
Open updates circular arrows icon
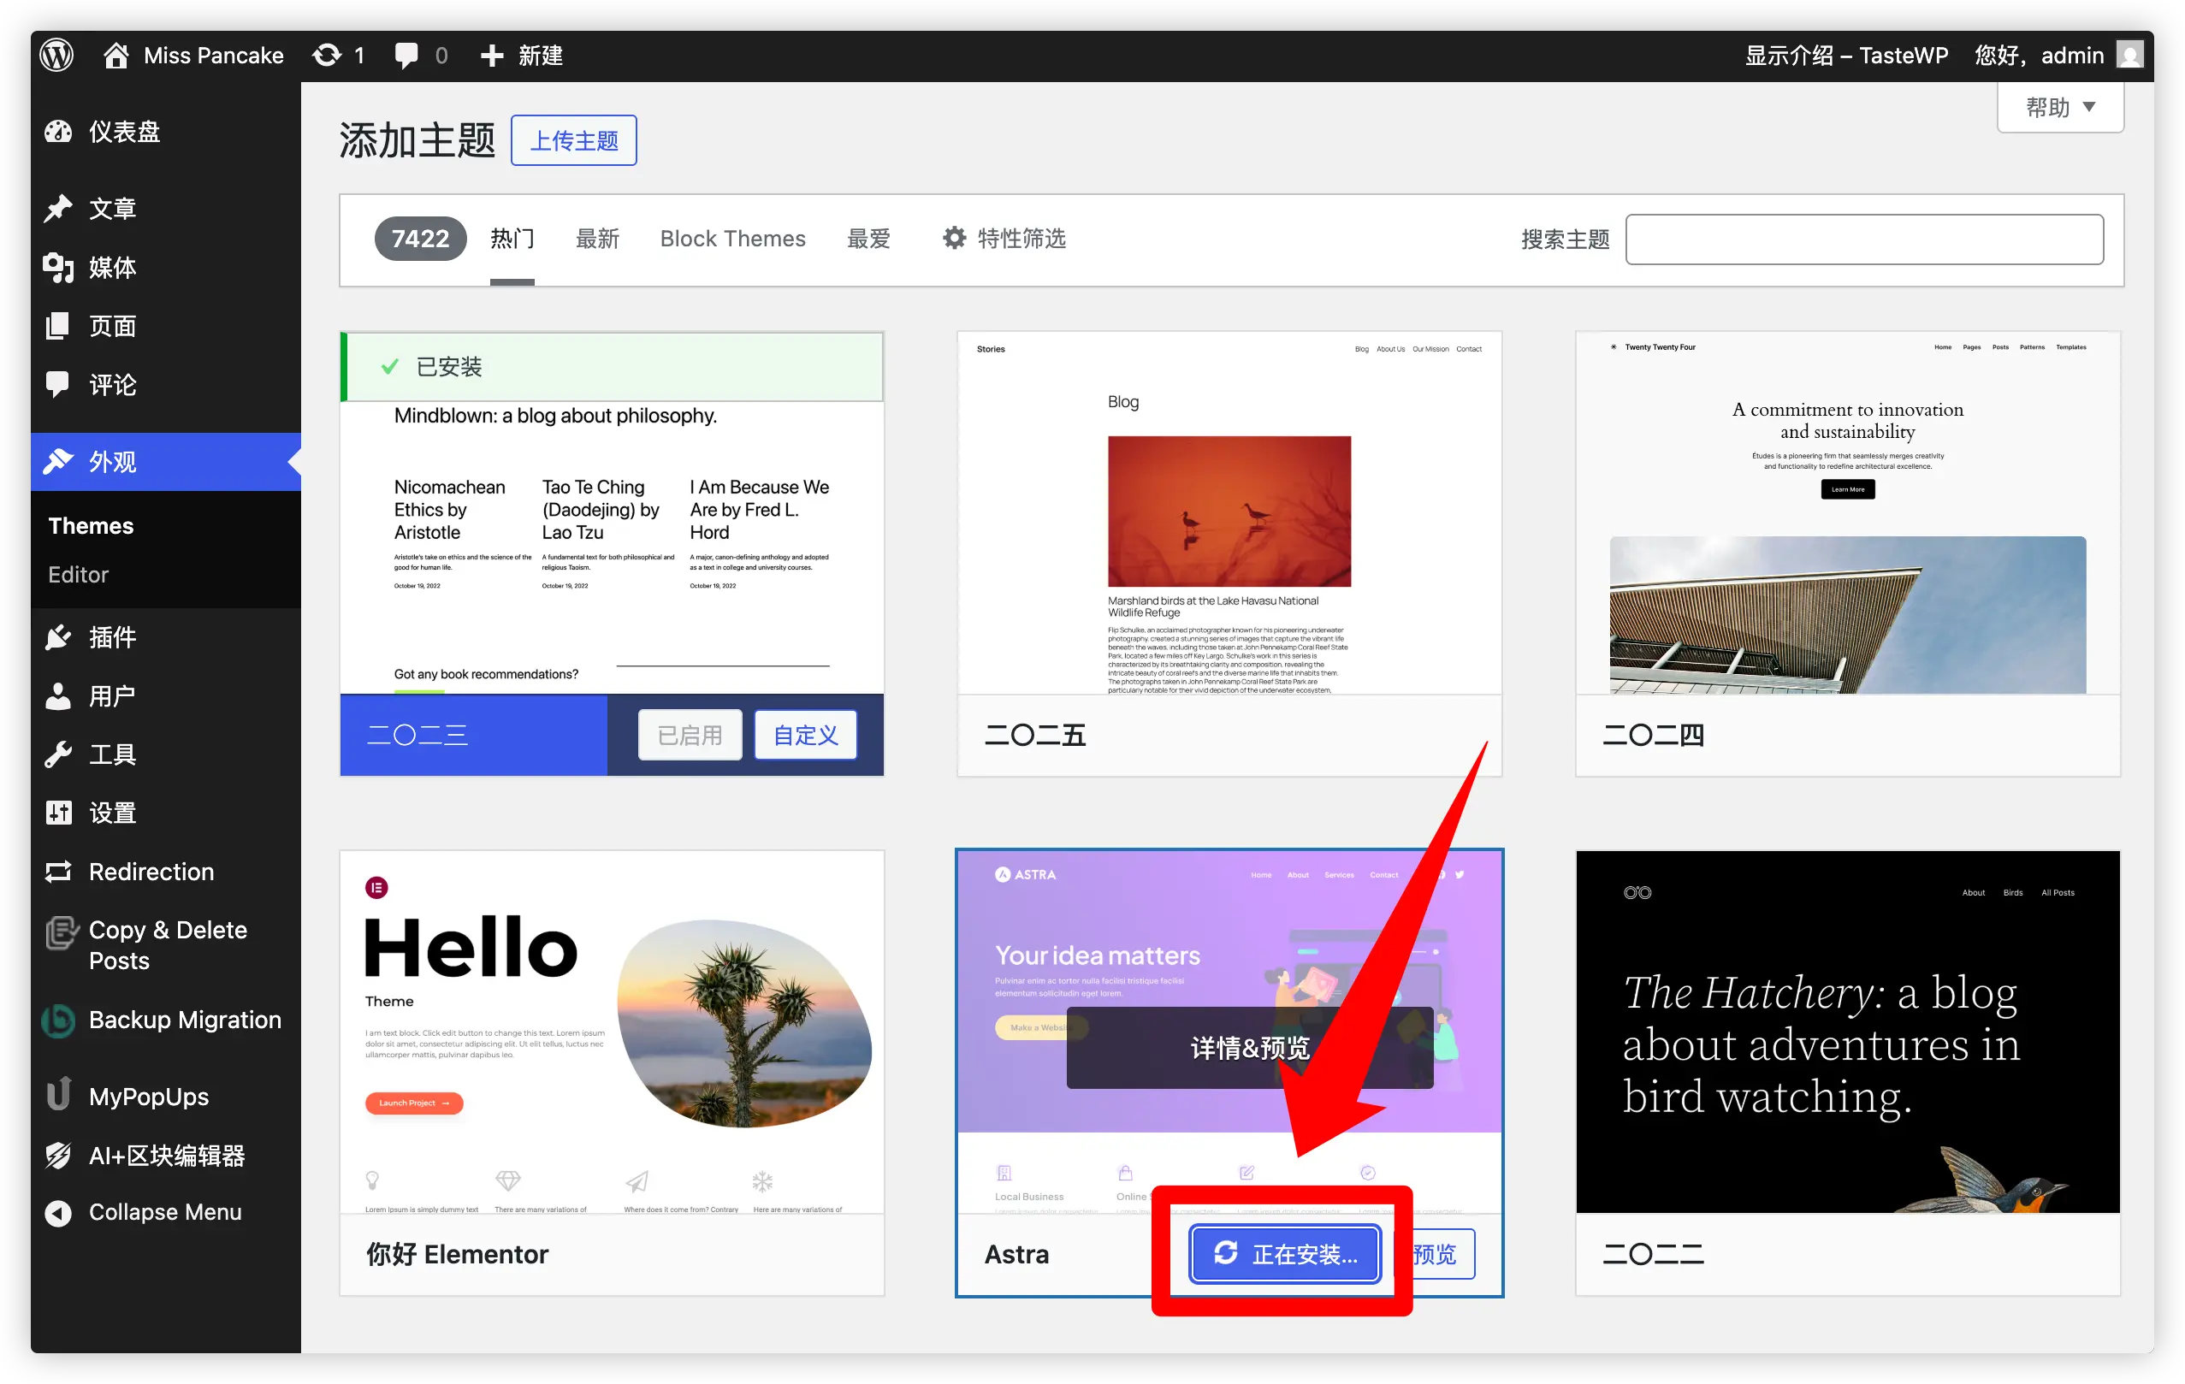click(x=328, y=56)
